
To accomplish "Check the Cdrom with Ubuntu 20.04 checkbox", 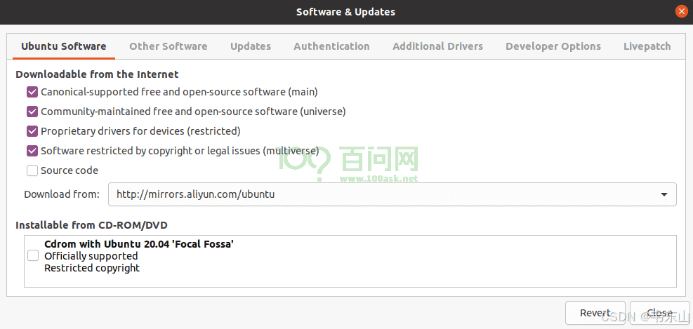I will click(33, 256).
